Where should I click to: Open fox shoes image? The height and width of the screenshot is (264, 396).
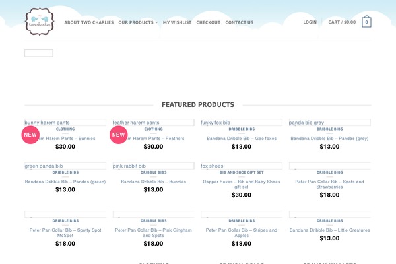click(x=242, y=166)
